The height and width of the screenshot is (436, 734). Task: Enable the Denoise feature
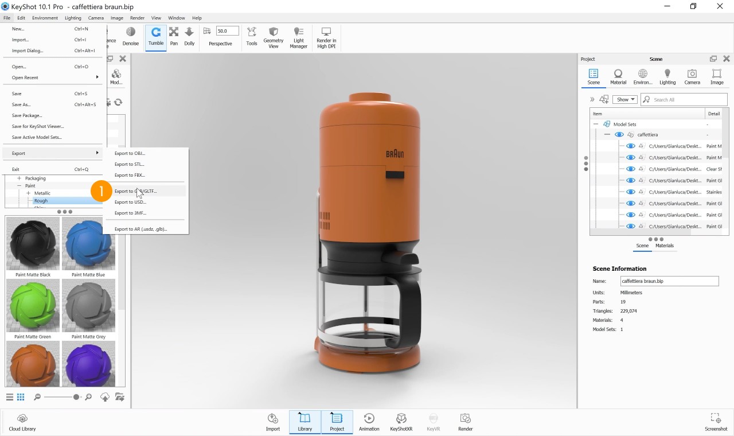(130, 37)
